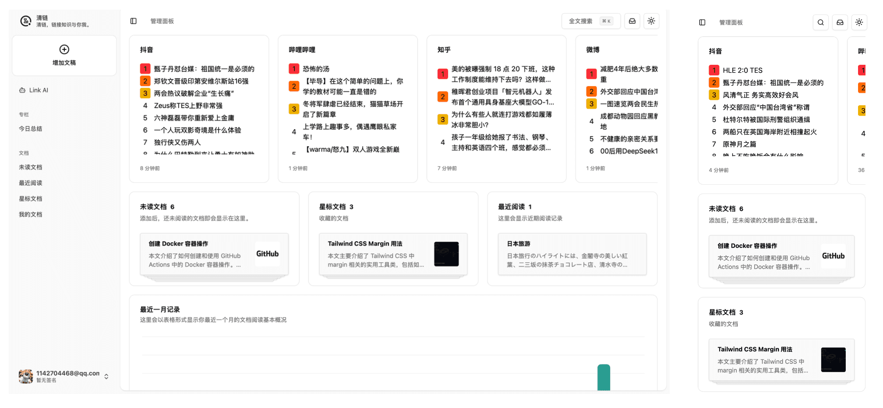
Task: Open the inbox icon in the right window
Action: [840, 22]
